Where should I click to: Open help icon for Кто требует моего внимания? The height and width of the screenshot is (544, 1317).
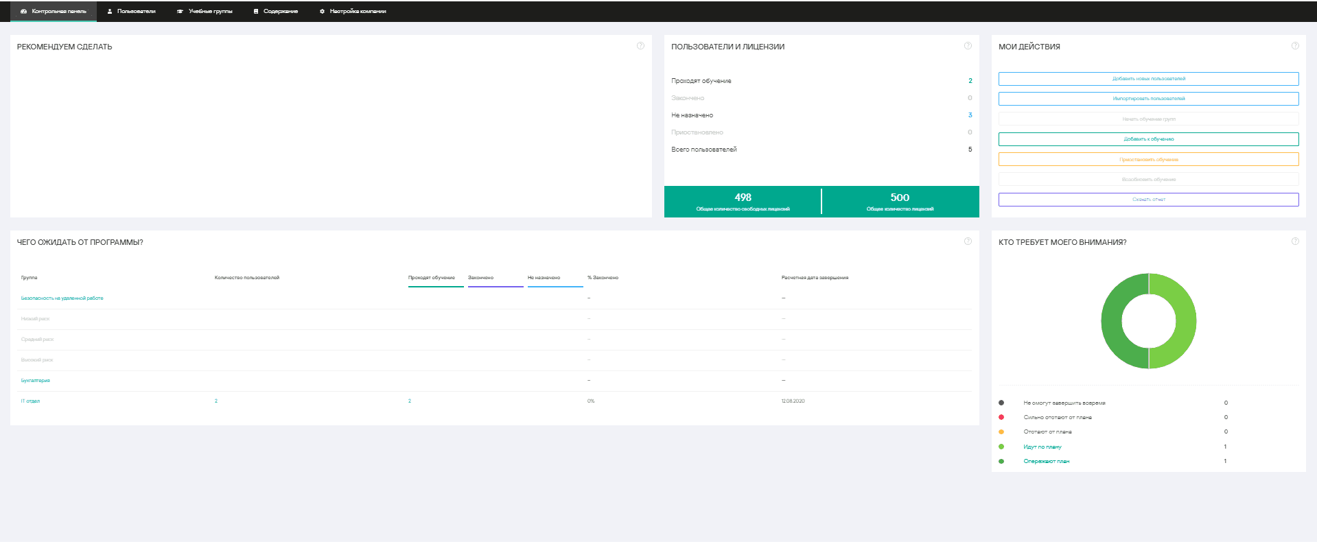(x=1295, y=241)
